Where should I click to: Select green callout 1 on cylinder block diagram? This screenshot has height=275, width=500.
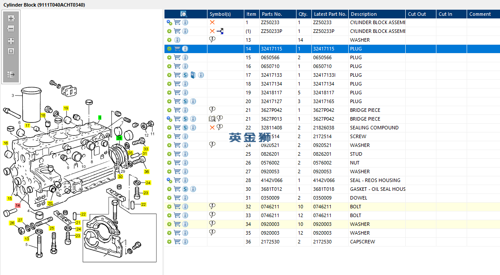coord(100,118)
